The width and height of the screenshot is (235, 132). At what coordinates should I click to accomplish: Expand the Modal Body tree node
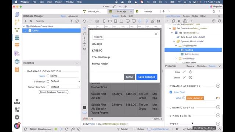pyautogui.click(x=176, y=59)
